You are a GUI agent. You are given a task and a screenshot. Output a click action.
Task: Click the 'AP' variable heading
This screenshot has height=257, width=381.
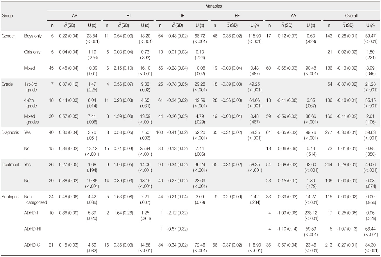point(74,16)
